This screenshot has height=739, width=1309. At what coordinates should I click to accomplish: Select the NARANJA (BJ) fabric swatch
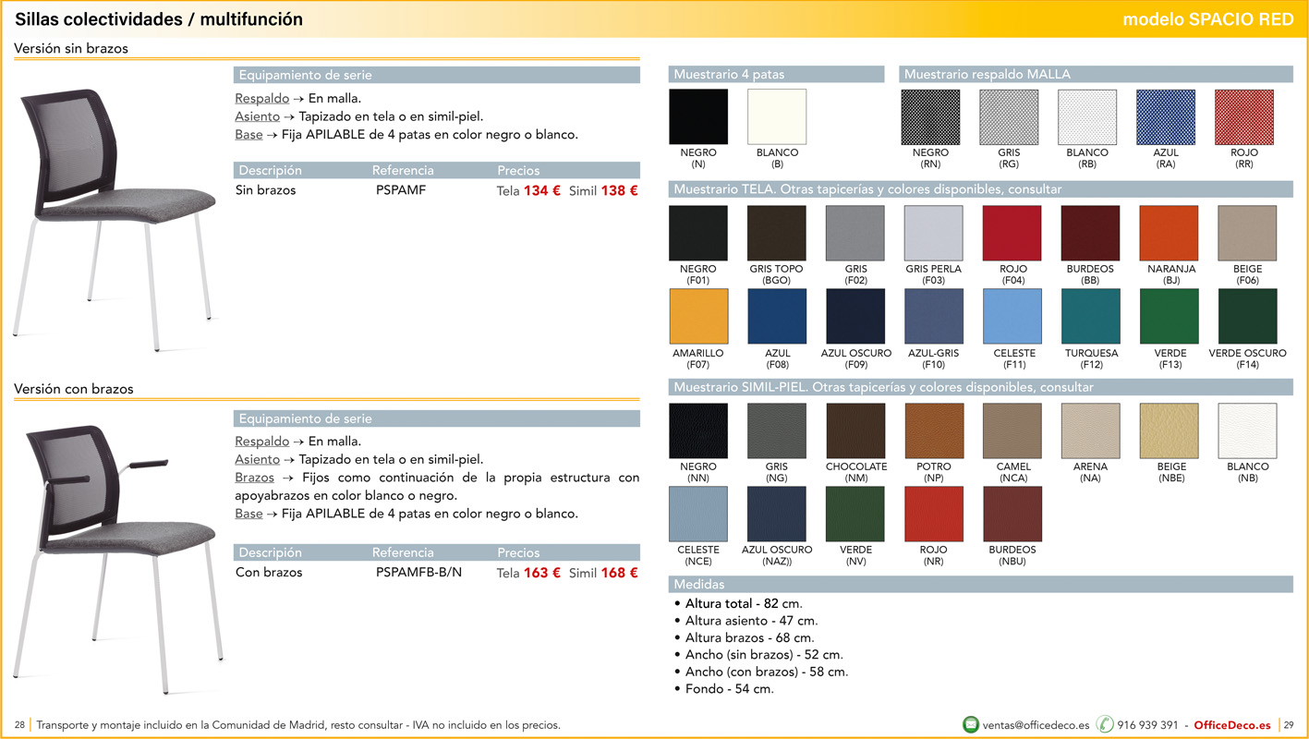pos(1170,233)
